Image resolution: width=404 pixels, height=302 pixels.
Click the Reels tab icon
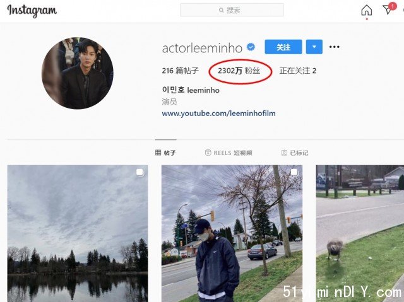(x=208, y=153)
